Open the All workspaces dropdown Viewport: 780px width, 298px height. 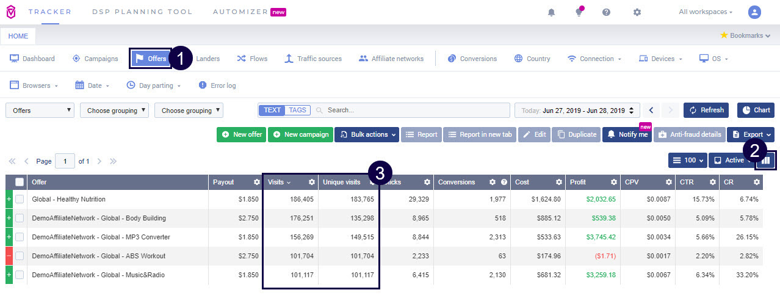[x=704, y=12]
